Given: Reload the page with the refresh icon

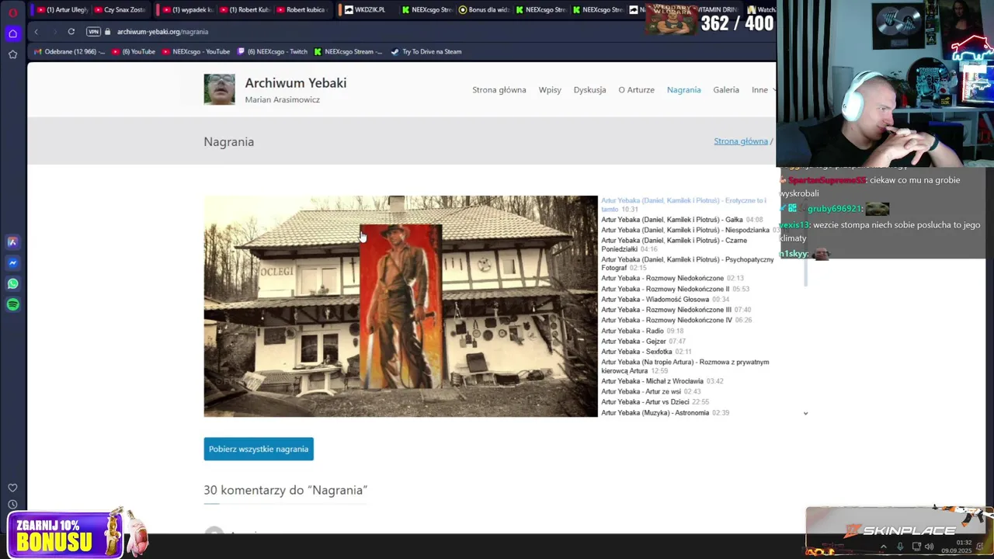Looking at the screenshot, I should (x=71, y=32).
